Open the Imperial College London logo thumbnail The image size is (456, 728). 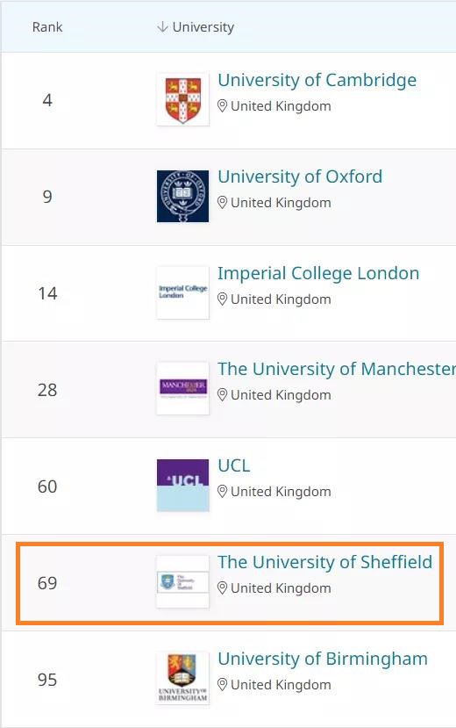[182, 292]
